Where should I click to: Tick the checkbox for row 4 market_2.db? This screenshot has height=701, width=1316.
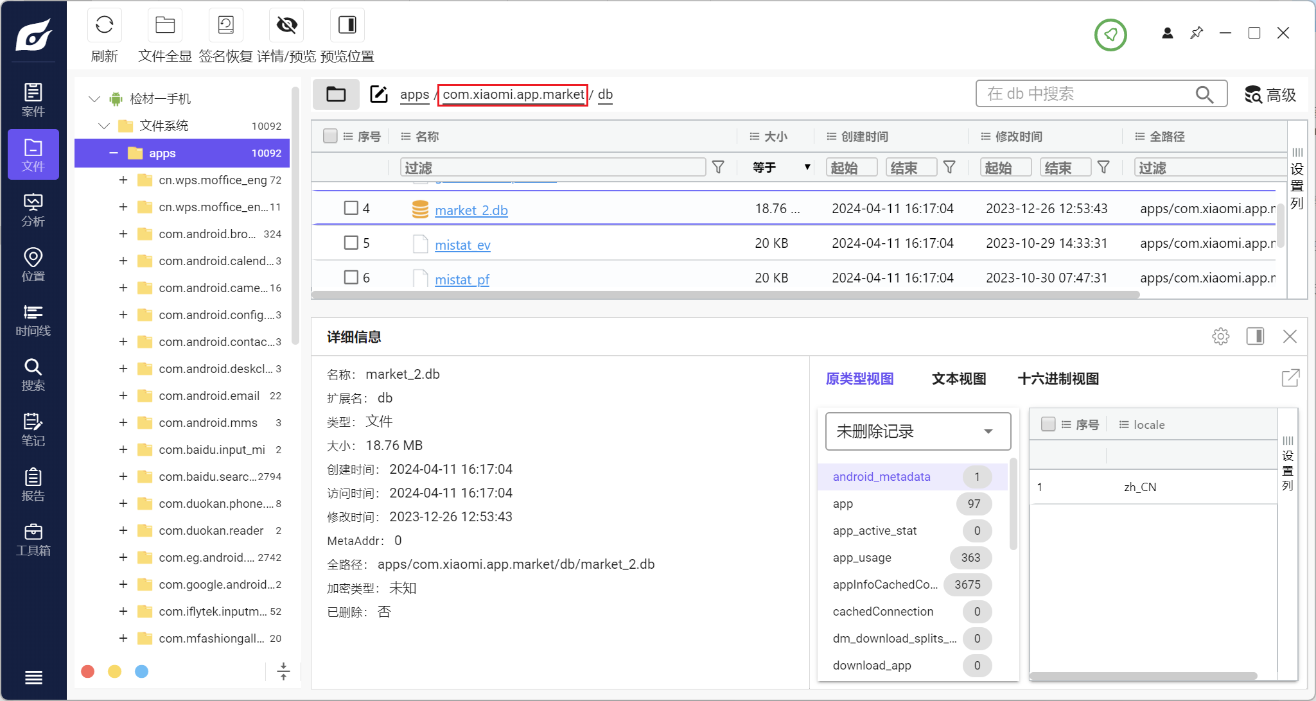pyautogui.click(x=351, y=208)
